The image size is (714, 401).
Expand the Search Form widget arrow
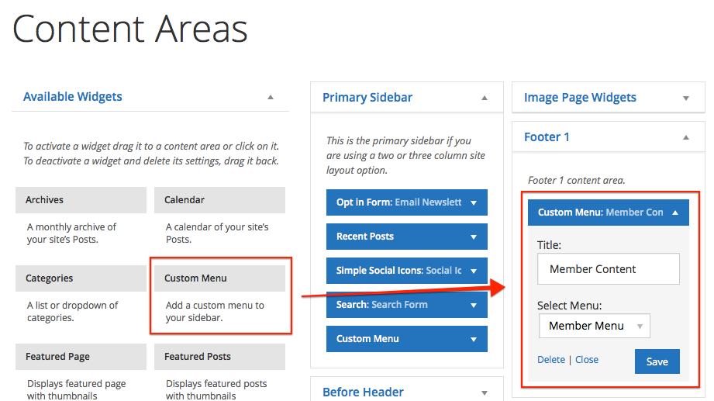(x=474, y=306)
